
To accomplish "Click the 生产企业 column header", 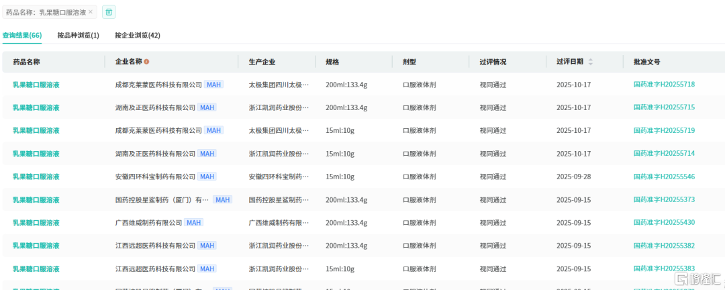I will tap(262, 62).
